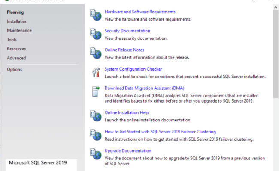The image size is (279, 171).
Task: Click the Online Release Notes globe icon
Action: pos(96,53)
